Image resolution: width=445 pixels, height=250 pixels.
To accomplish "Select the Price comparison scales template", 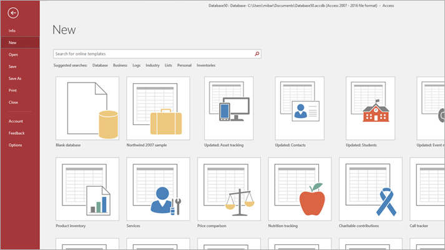I will point(229,189).
